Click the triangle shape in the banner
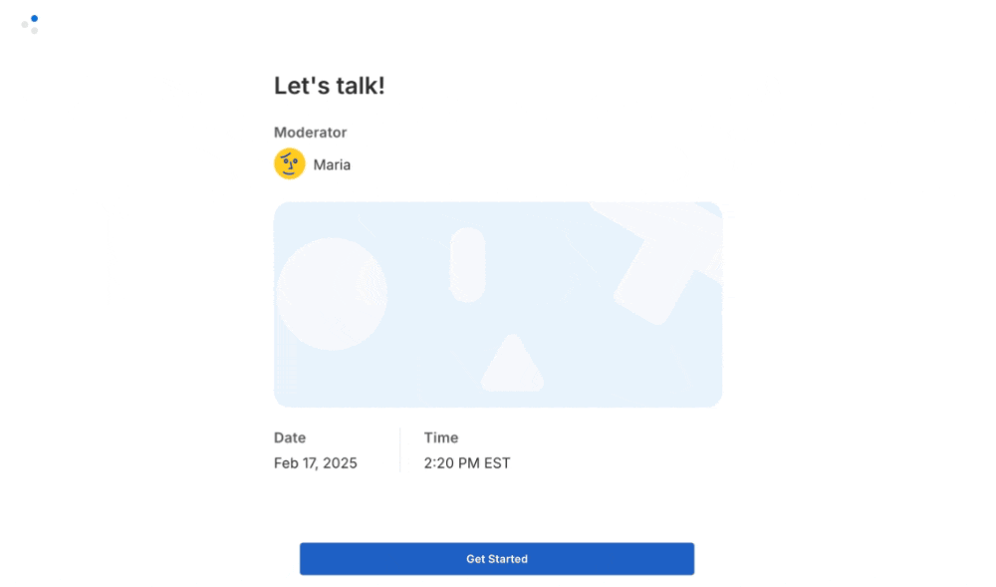The width and height of the screenshot is (996, 587). [512, 367]
